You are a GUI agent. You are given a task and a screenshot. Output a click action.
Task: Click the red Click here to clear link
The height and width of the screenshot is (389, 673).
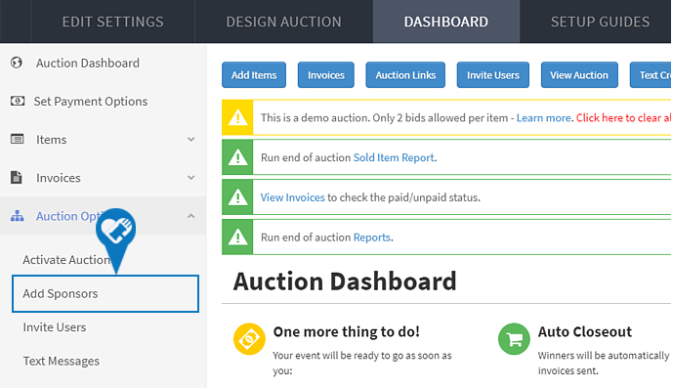pos(623,117)
